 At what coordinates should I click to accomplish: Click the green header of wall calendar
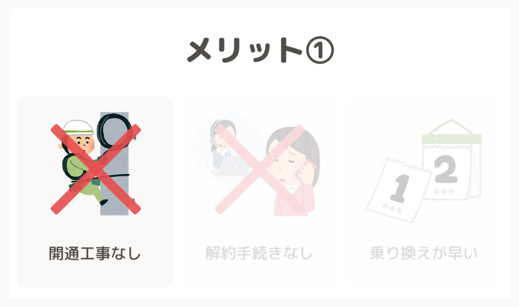(452, 139)
